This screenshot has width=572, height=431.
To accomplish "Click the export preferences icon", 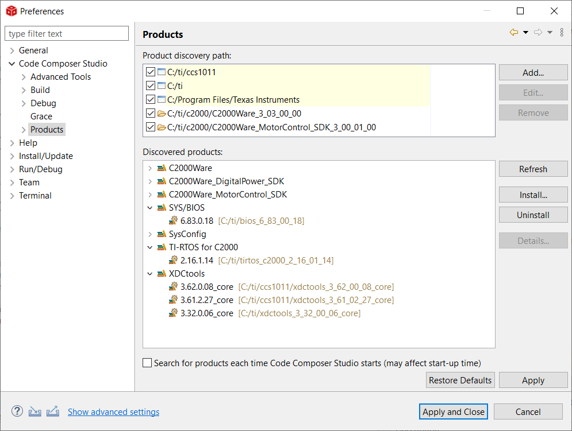I will click(53, 411).
